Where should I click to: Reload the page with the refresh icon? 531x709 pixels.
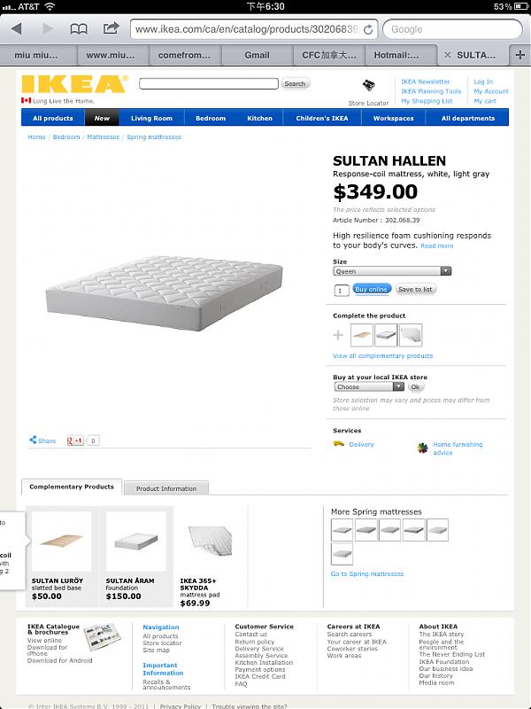368,29
